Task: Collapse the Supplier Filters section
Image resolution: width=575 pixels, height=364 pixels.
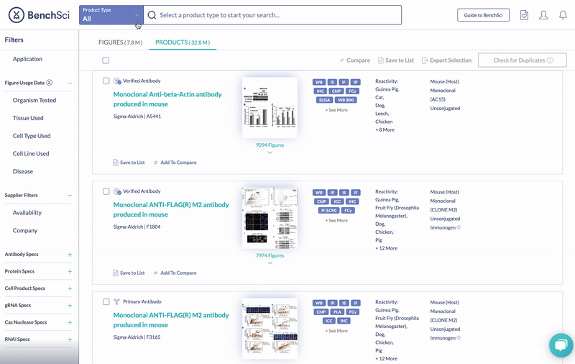Action: pos(70,195)
